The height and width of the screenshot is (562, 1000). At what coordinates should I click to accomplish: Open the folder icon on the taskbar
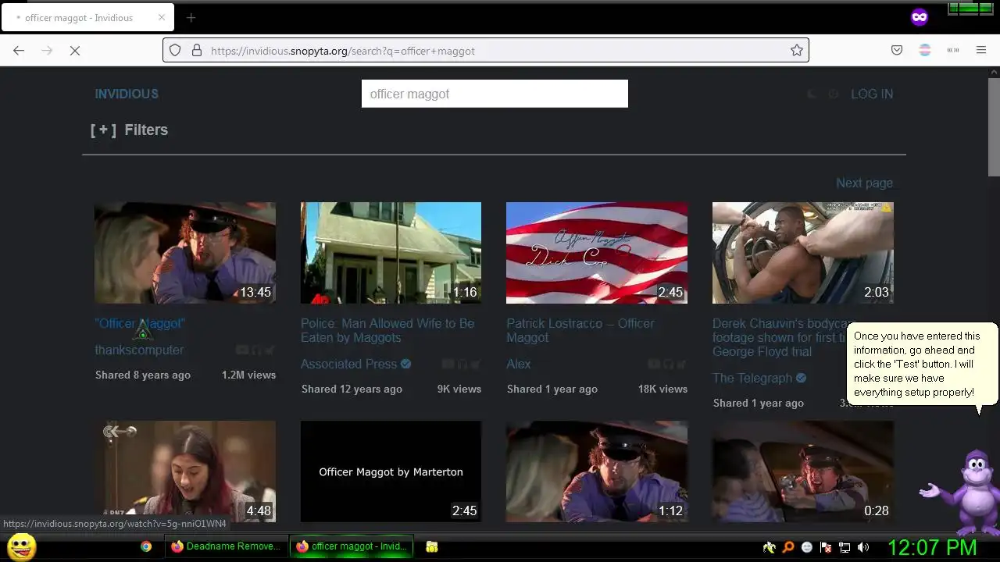[x=432, y=547]
